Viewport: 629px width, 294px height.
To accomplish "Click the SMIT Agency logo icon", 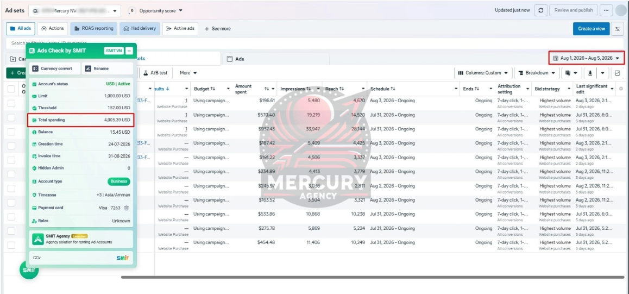I will (38, 239).
